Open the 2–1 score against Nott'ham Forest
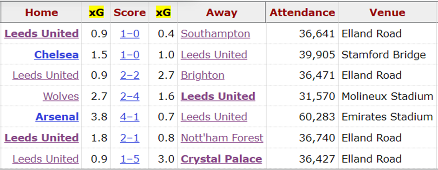Viewport: 438px width, 170px height. click(x=130, y=138)
